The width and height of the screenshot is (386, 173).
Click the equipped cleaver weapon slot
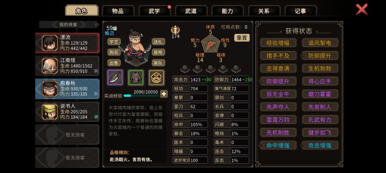point(115,78)
